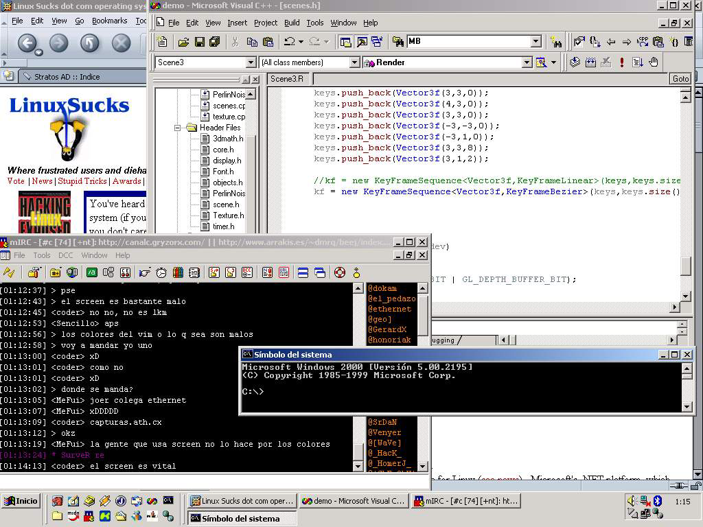
Task: Open the Visual C++ Build menu
Action: pos(292,23)
